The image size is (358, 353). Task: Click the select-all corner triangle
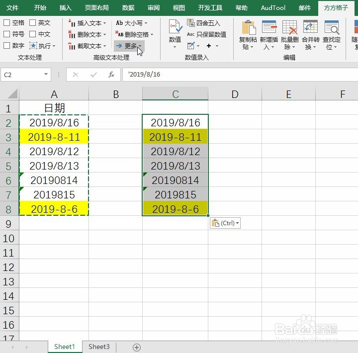(13, 94)
